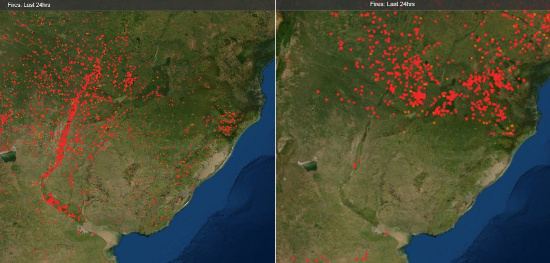Click the lake at the left map's western edge
The image size is (550, 263).
(x=7, y=156)
